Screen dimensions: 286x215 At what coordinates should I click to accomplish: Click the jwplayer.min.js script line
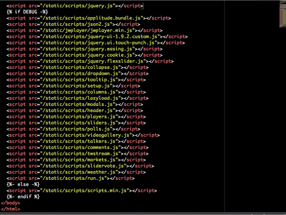[84, 31]
